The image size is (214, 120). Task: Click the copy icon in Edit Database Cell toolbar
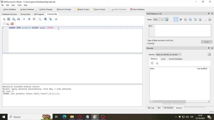(x=190, y=20)
